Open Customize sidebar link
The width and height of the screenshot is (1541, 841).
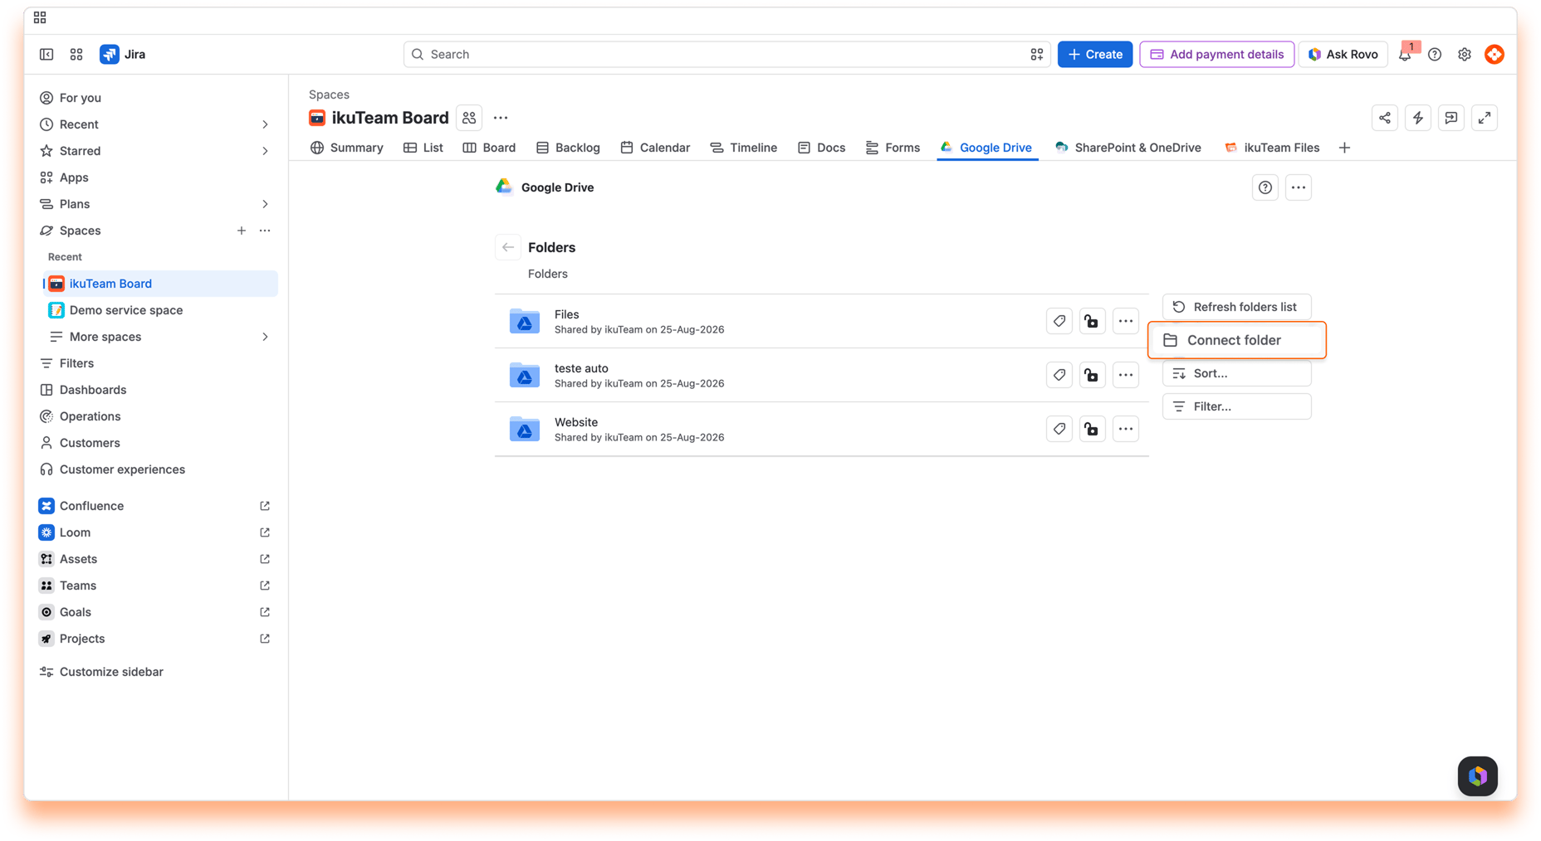[111, 672]
